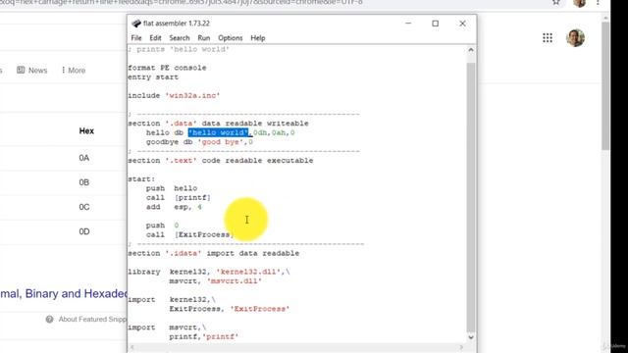The image size is (628, 353).
Task: Expand the More search options
Action: click(74, 70)
